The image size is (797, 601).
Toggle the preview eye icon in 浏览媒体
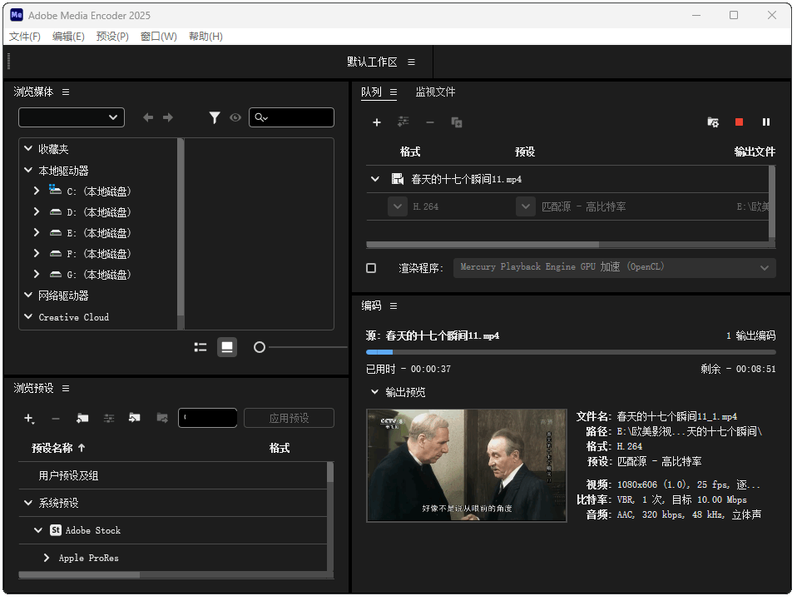point(235,117)
